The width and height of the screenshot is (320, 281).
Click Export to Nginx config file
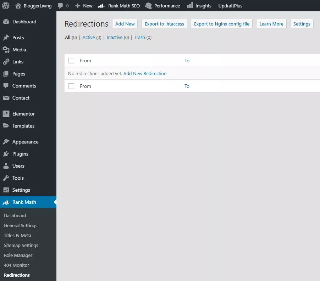tap(222, 24)
